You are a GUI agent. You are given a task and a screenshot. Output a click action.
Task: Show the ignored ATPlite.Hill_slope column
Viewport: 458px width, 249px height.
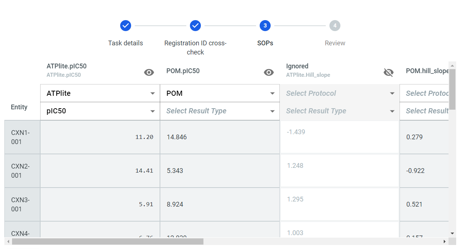389,72
